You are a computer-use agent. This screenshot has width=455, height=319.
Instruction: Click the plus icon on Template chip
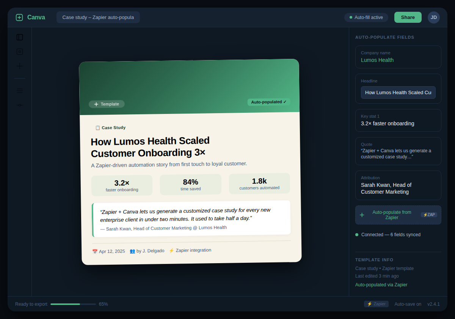point(96,104)
